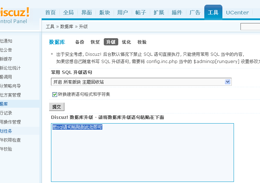Open the 运行记录 sidebar item
The width and height of the screenshot is (260, 183).
(6, 113)
